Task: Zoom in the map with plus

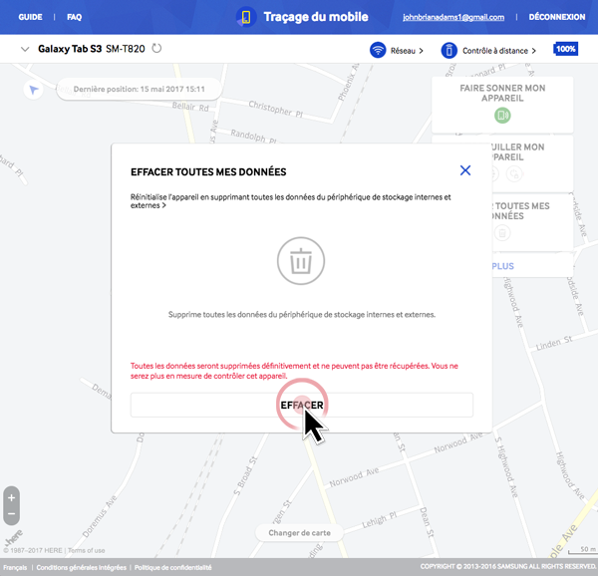Action: 11,497
